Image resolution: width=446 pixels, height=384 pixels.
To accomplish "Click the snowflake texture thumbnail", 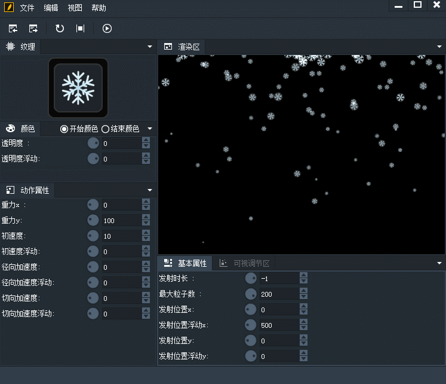I will pos(78,88).
